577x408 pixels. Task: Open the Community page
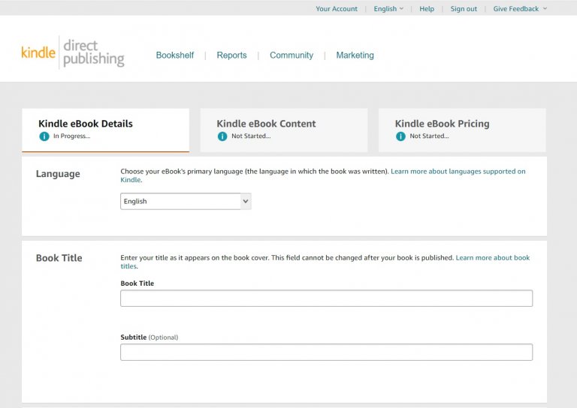point(292,55)
